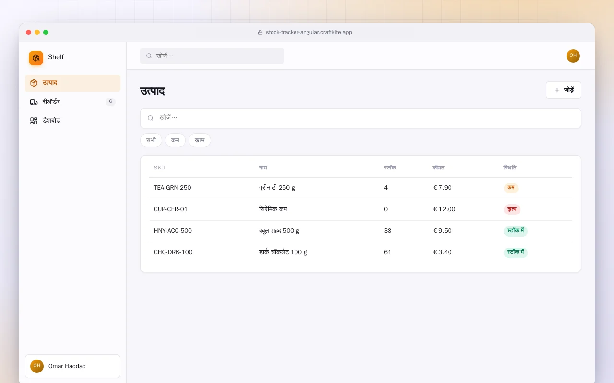
Task: Click the magnifier icon in top search bar
Action: (x=149, y=56)
